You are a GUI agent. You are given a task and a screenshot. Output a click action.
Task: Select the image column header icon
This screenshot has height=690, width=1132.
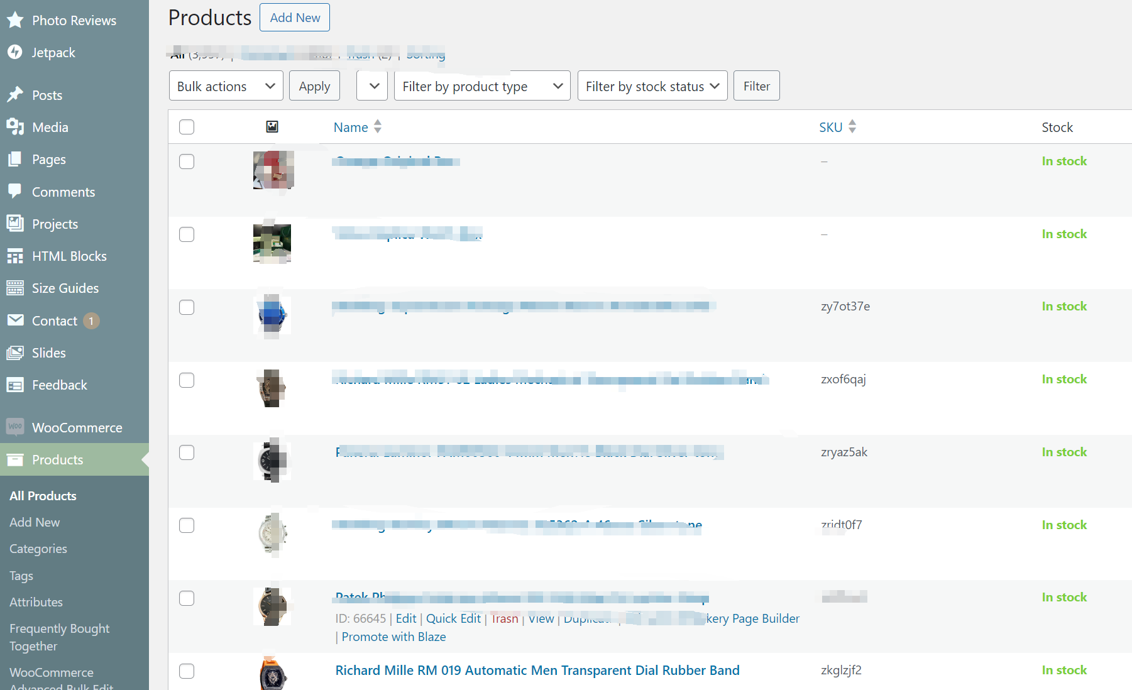(x=272, y=126)
